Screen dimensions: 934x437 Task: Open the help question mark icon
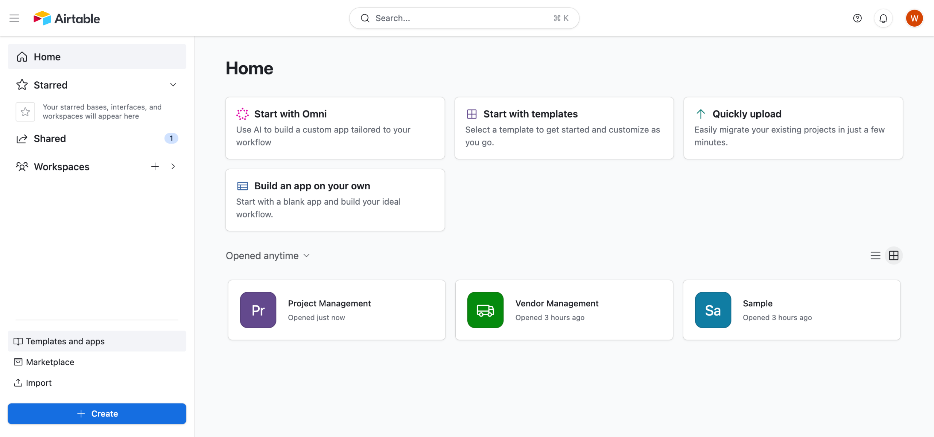point(857,18)
